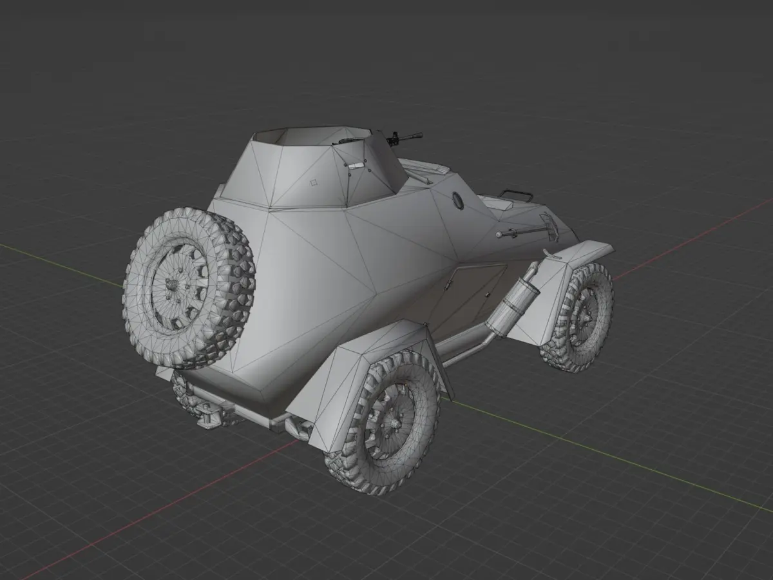Viewport: 773px width, 580px height.
Task: Select the machine gun atop the turret
Action: (404, 139)
